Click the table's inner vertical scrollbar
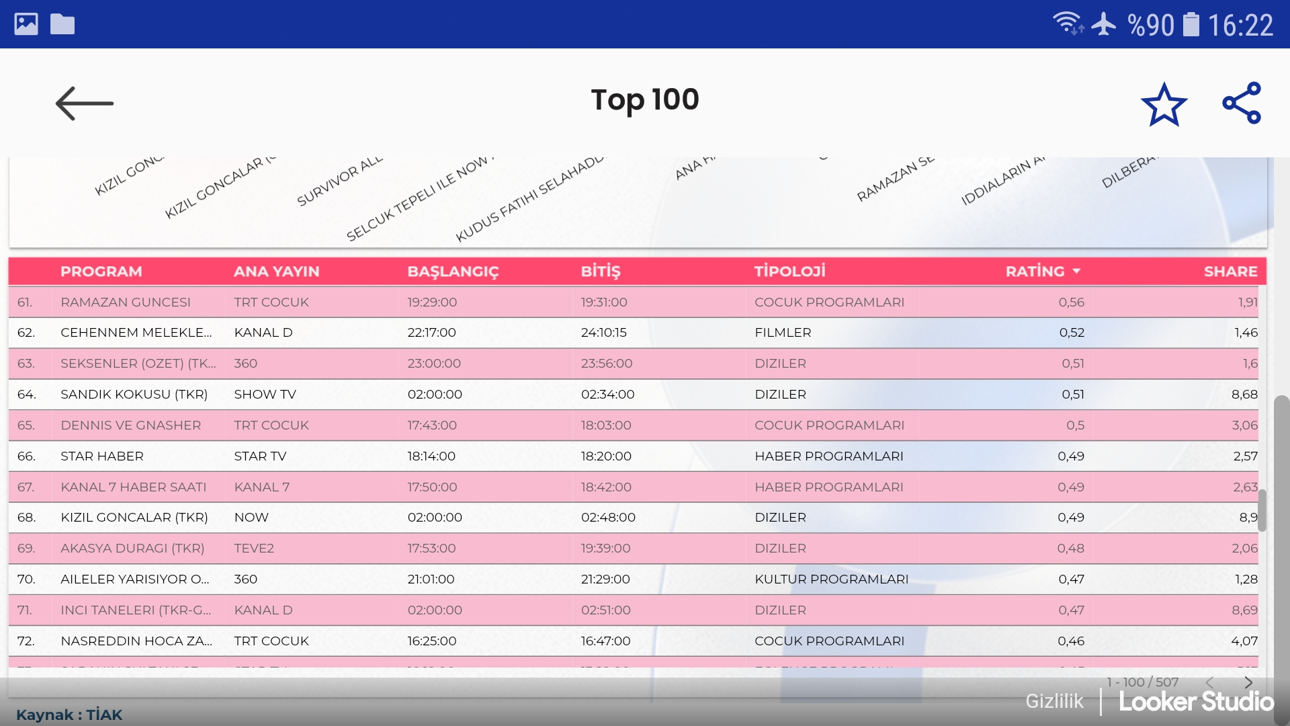Viewport: 1290px width, 726px height. [x=1262, y=510]
